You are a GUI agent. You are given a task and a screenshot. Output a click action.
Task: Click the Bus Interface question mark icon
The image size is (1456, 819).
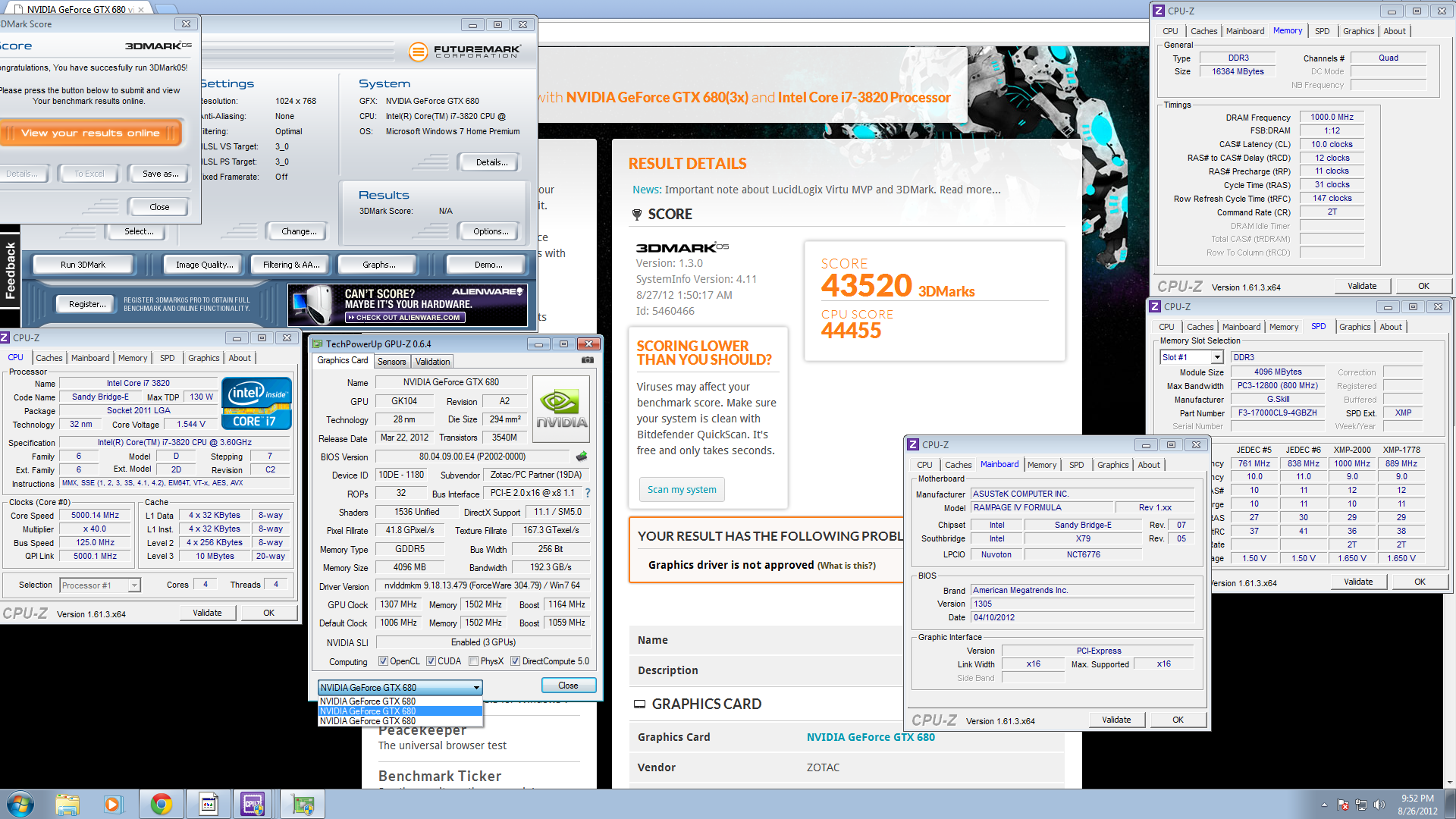point(587,493)
